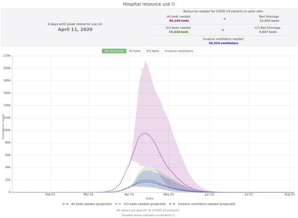Viewport: 298px width, 218px height.
Task: Click the arrow next to Bed Shortage
Action: (x=224, y=19)
